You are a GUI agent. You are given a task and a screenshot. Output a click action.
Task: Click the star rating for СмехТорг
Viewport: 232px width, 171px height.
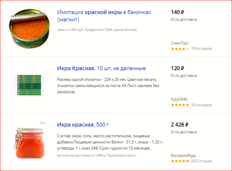(x=179, y=49)
